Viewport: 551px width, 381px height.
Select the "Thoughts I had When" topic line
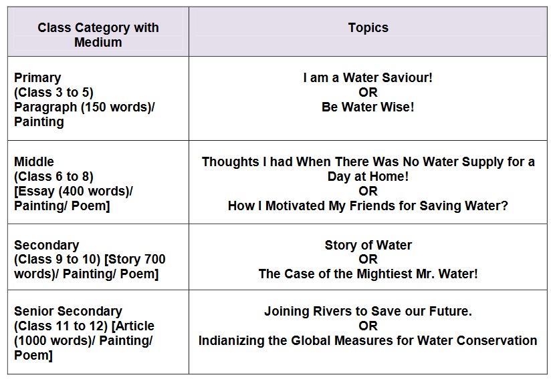(x=368, y=162)
